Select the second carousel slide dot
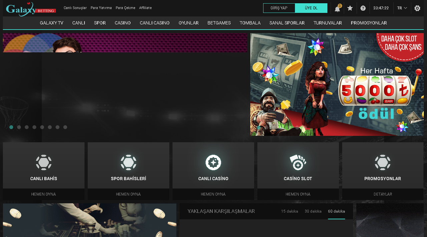This screenshot has height=237, width=427. click(19, 127)
